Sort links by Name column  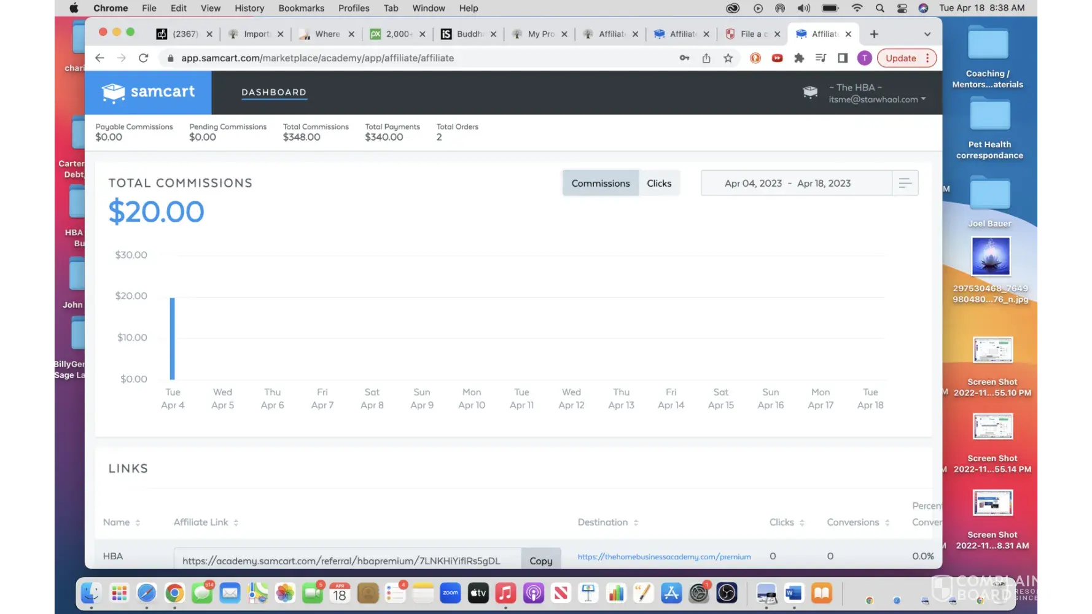click(x=121, y=522)
